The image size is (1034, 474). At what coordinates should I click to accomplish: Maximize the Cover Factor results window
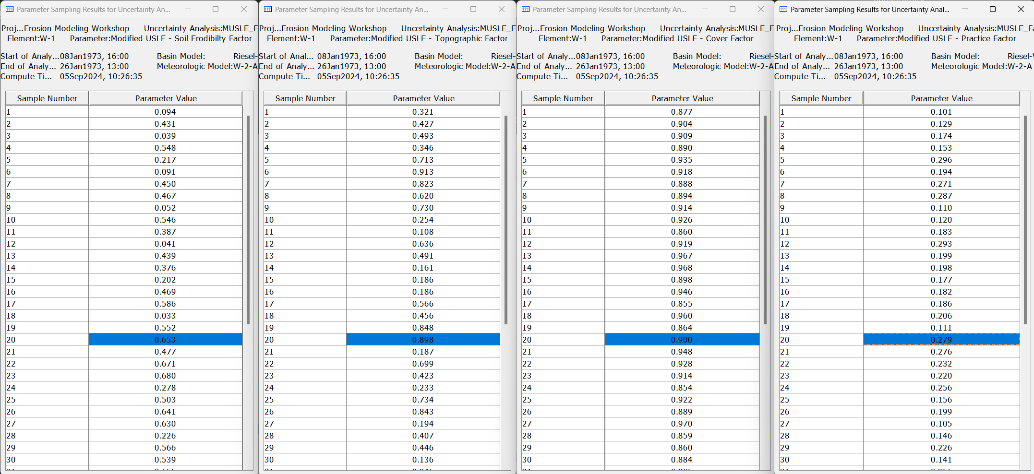[732, 9]
